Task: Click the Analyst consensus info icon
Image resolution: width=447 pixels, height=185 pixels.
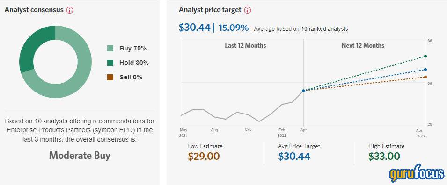Action: (70, 10)
